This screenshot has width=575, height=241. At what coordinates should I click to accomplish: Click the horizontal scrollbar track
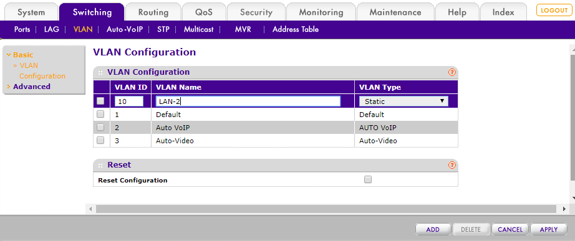tap(327, 209)
